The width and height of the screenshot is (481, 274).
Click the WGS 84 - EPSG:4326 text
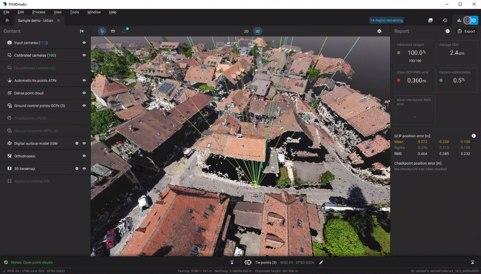click(297, 262)
